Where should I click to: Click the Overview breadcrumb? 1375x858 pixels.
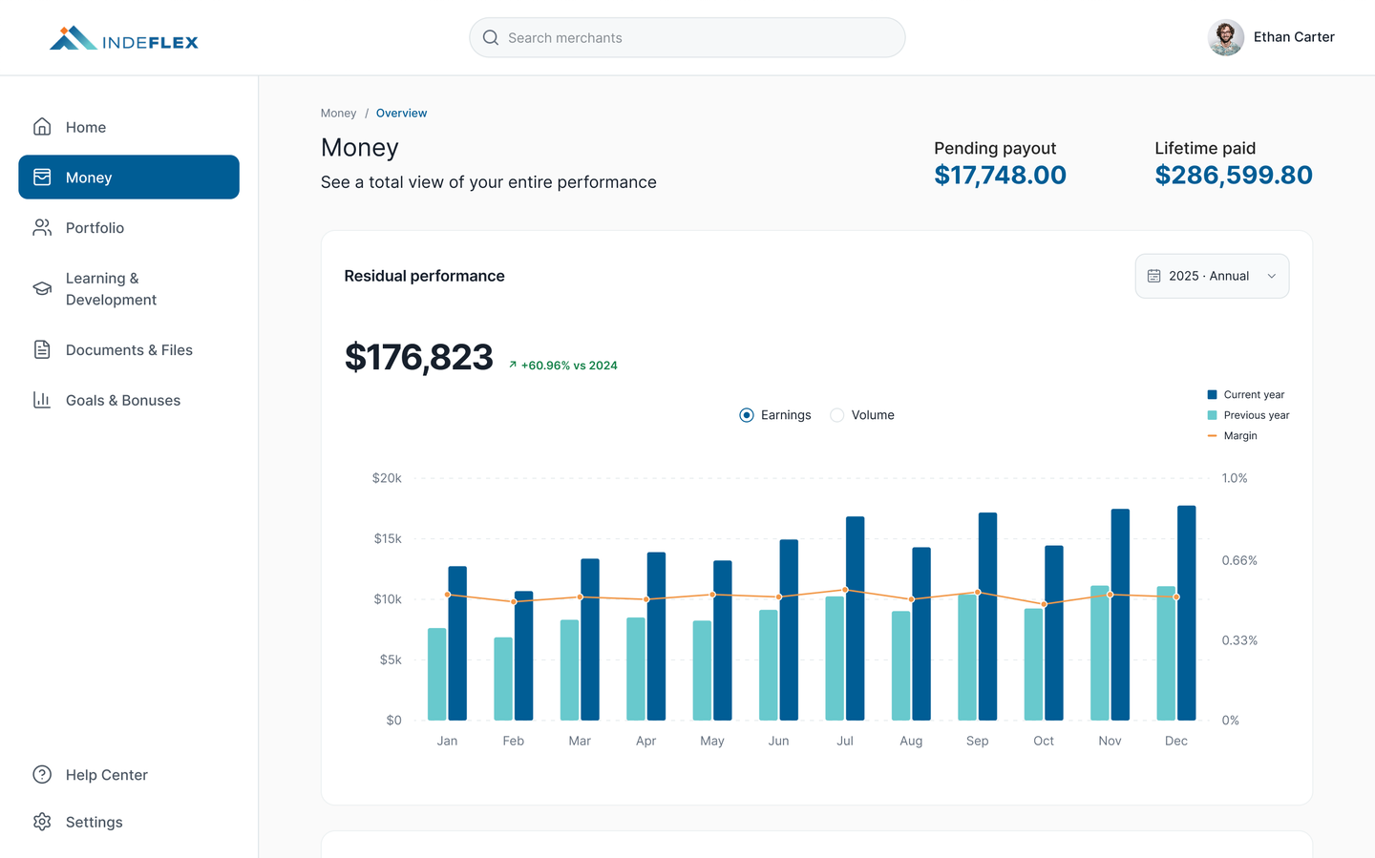(x=401, y=113)
